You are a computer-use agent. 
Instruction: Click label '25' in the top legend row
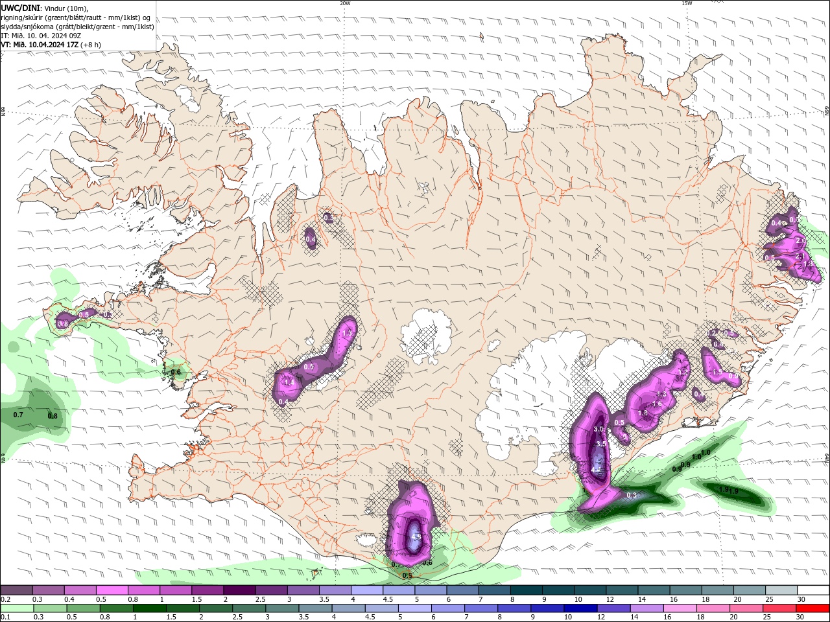[x=769, y=600]
